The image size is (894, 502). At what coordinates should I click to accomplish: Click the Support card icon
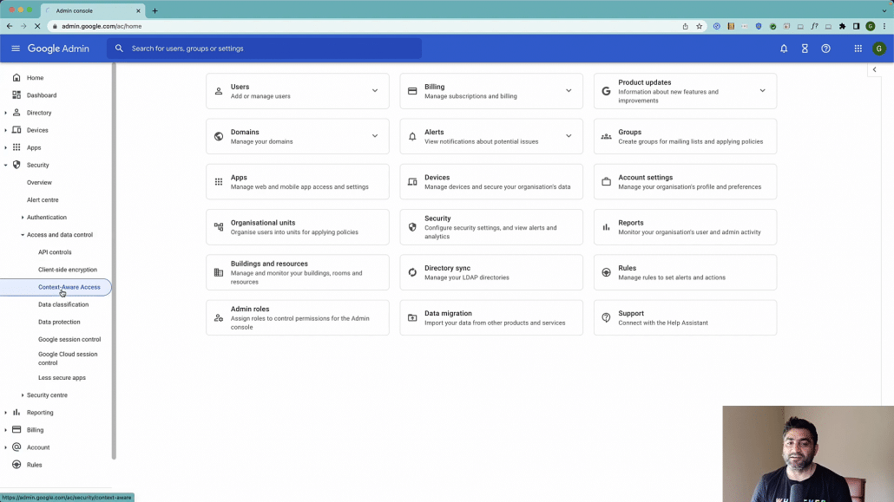pos(606,317)
